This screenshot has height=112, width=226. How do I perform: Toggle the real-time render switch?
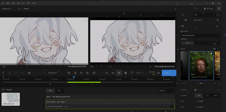pyautogui.click(x=158, y=73)
